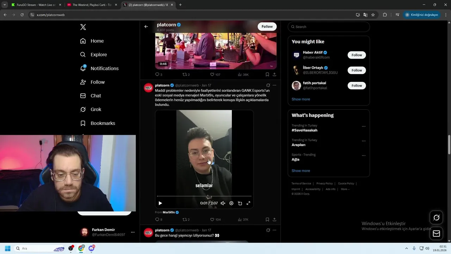Open the Windows Start menu
This screenshot has height=254, width=451.
pyautogui.click(x=7, y=248)
